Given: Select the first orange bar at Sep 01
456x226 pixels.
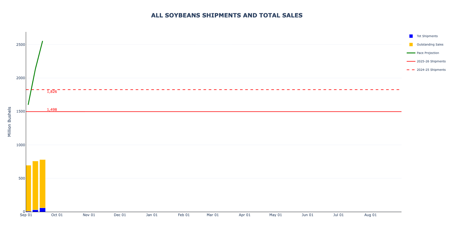Looking at the screenshot, I should (28, 188).
